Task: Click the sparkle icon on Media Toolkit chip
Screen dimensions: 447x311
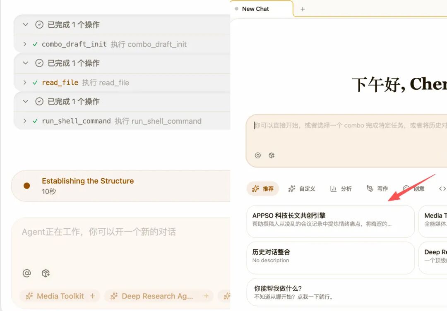Action: click(x=29, y=296)
